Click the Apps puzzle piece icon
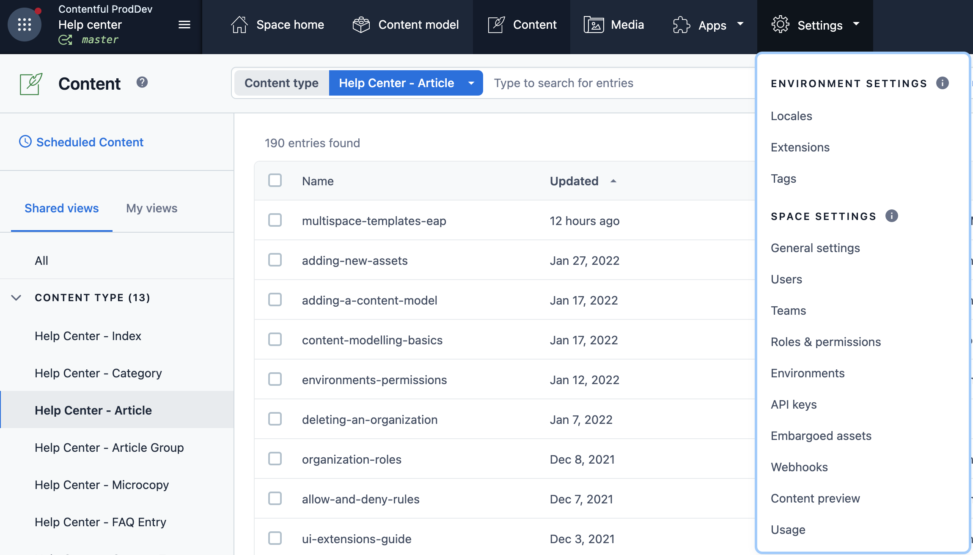The image size is (973, 555). click(x=682, y=25)
